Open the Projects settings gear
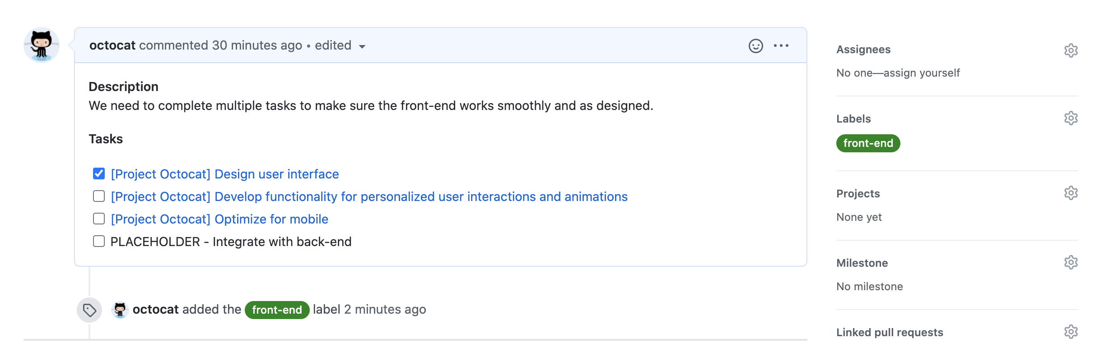1100x347 pixels. coord(1071,193)
